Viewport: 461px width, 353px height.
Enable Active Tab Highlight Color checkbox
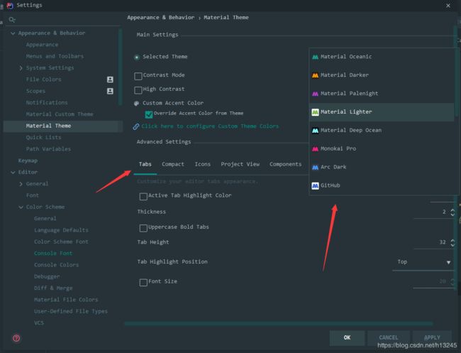click(x=143, y=196)
